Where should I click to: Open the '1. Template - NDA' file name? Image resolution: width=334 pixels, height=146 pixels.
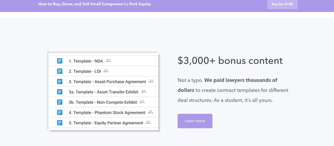pos(86,61)
